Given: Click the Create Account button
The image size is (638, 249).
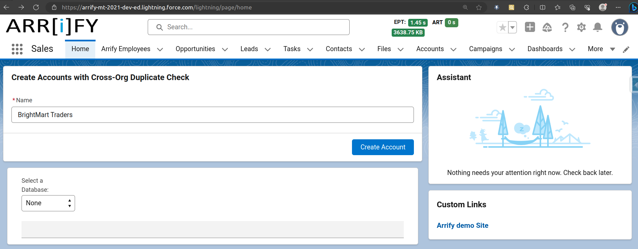Looking at the screenshot, I should coord(383,147).
